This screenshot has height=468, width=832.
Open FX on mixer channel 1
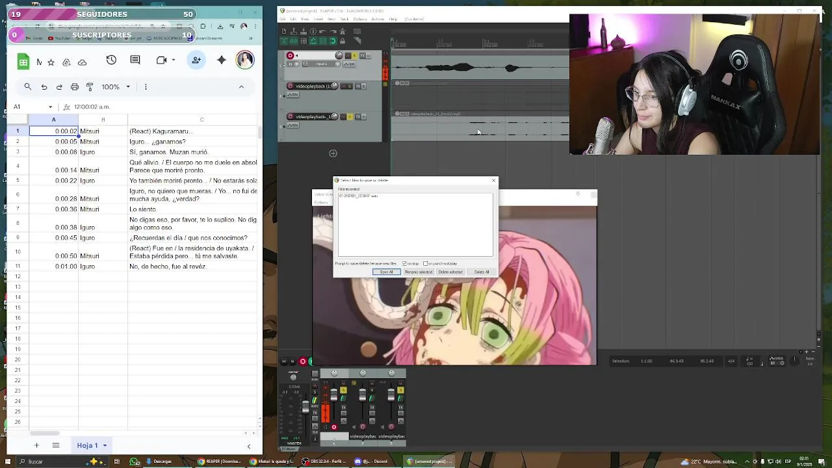343,408
